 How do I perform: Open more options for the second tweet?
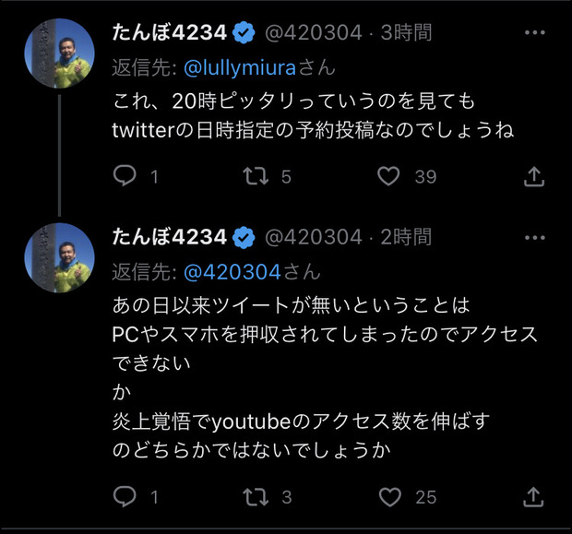point(534,237)
